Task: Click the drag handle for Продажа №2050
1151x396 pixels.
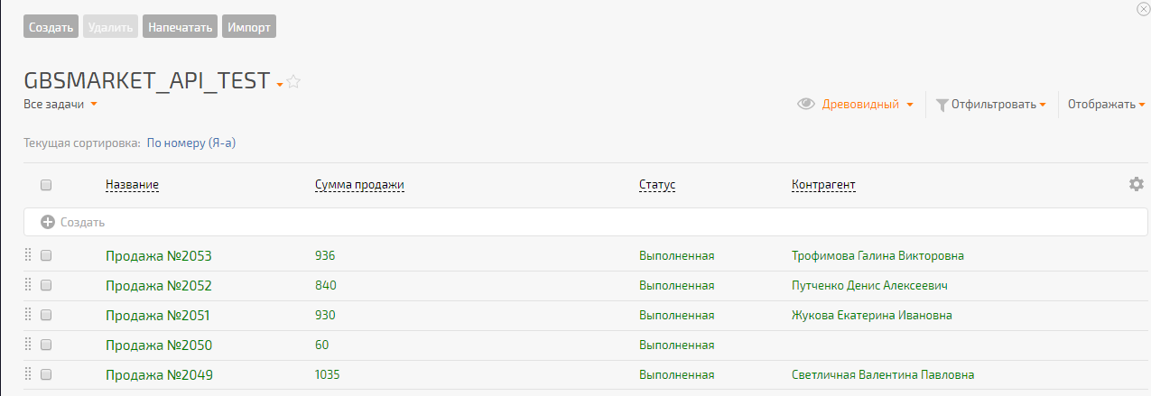Action: 28,345
